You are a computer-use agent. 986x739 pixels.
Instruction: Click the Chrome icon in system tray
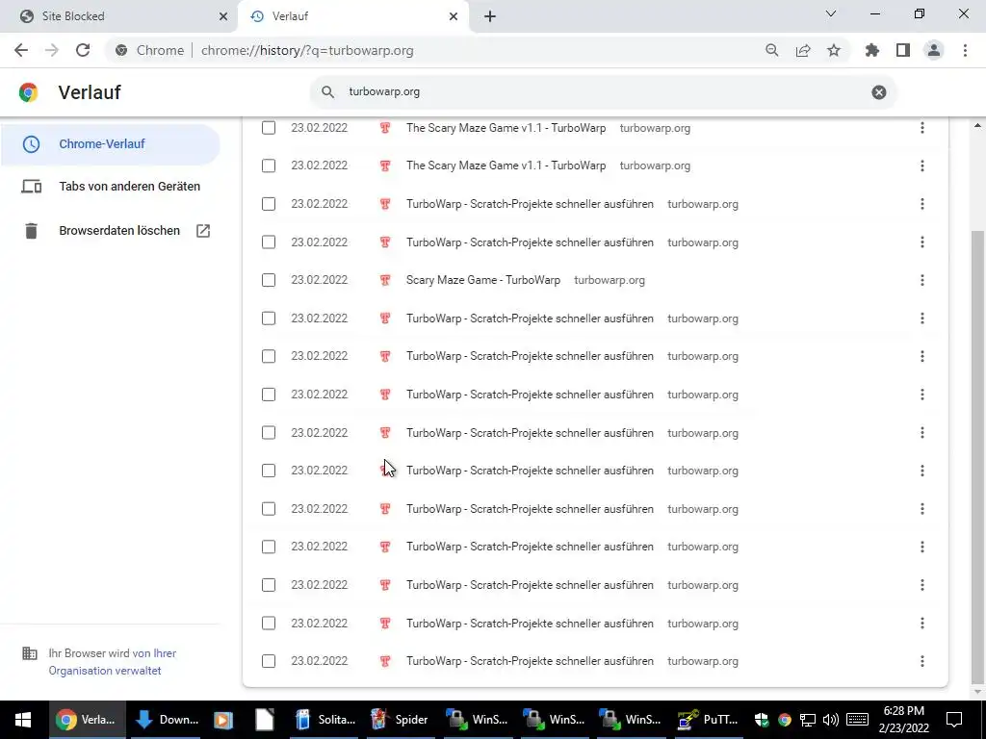point(784,720)
